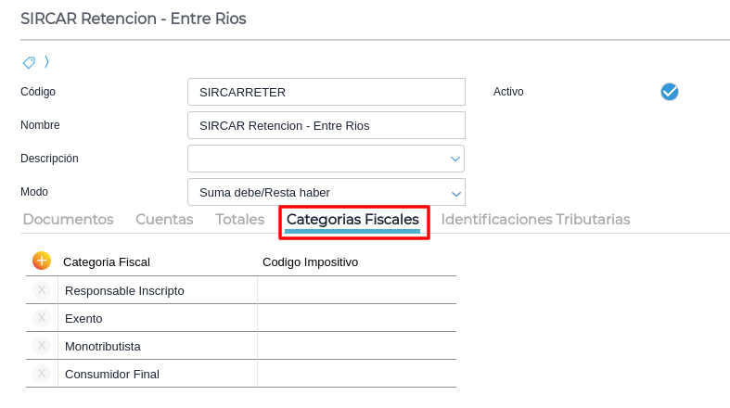
Task: Open the Cuentas tab
Action: coord(164,220)
